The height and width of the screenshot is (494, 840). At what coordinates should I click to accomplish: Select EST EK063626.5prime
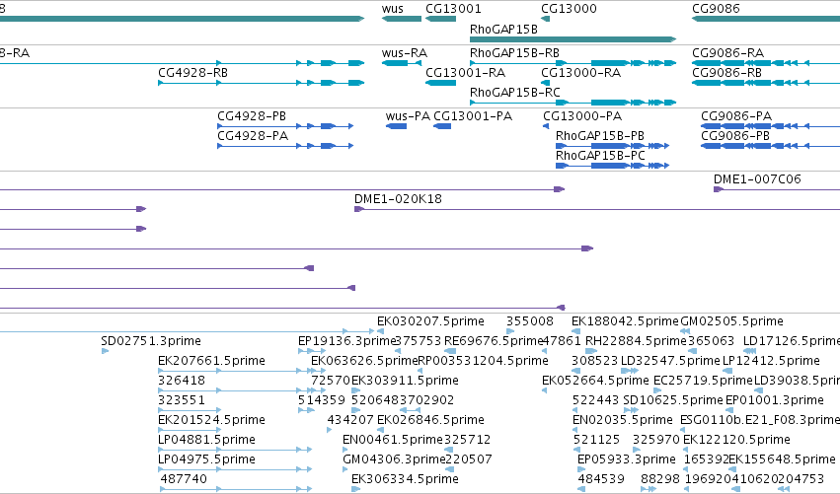pyautogui.click(x=364, y=361)
